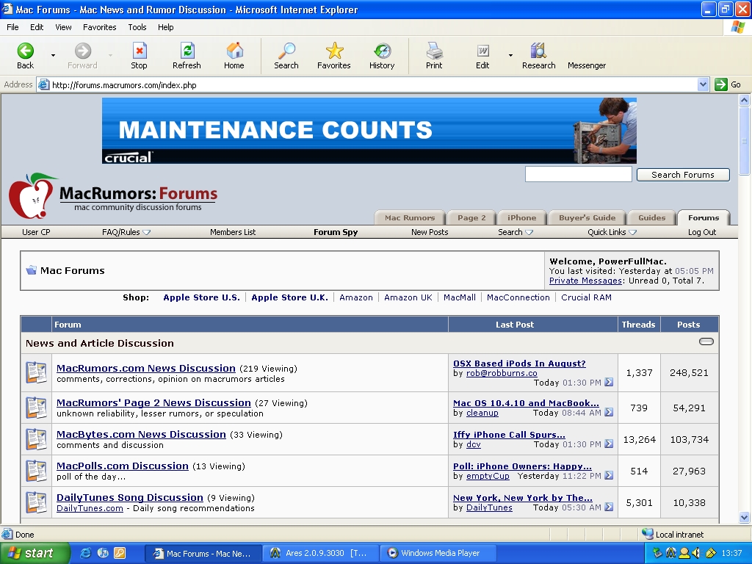The height and width of the screenshot is (564, 752).
Task: Open the Favorites star icon
Action: 334,51
